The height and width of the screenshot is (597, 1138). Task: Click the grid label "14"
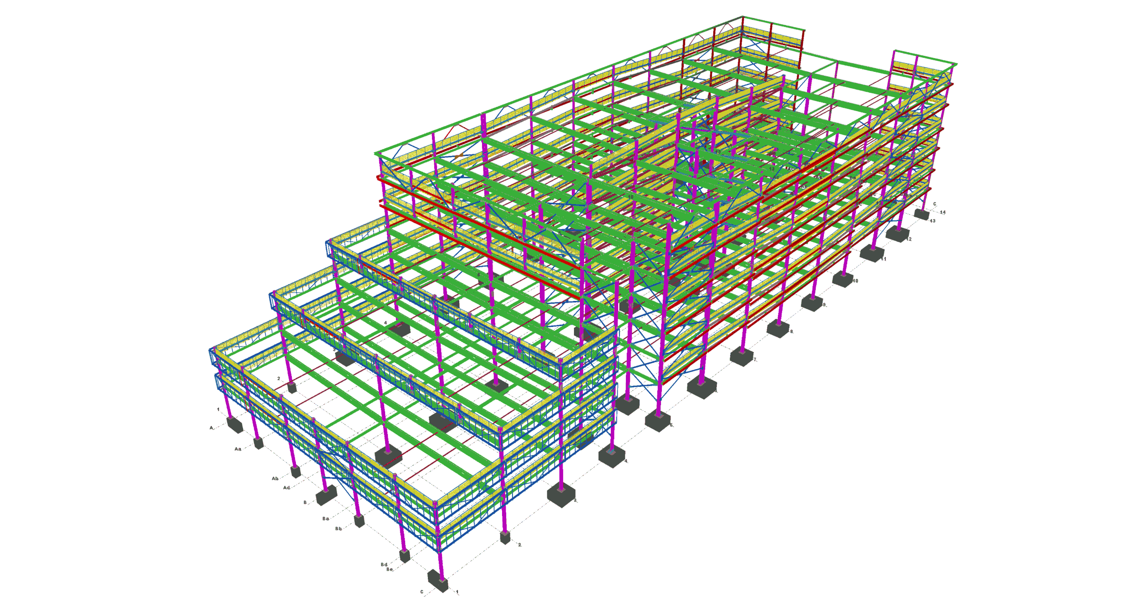click(942, 212)
